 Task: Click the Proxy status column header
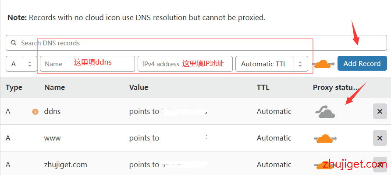point(336,87)
